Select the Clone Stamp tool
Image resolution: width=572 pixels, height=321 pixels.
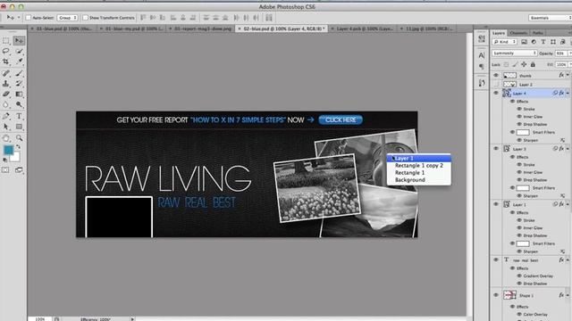[x=6, y=84]
